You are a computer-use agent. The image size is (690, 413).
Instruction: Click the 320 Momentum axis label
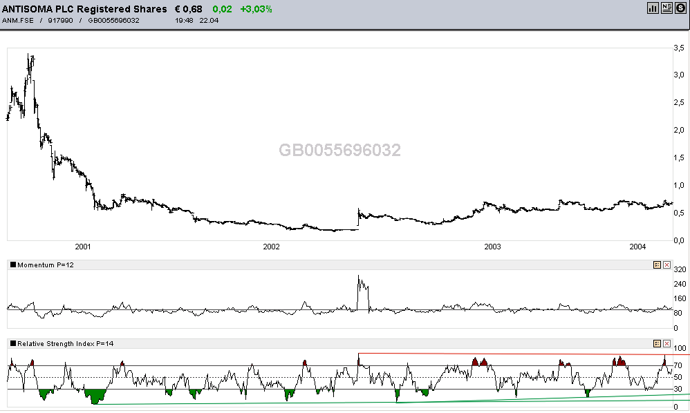tap(680, 269)
